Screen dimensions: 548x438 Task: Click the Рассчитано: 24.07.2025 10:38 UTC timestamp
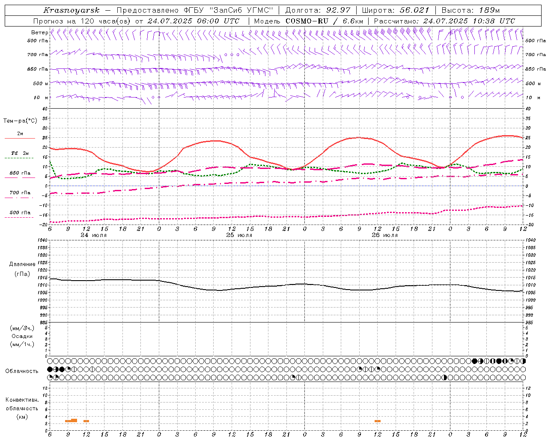tap(444, 21)
